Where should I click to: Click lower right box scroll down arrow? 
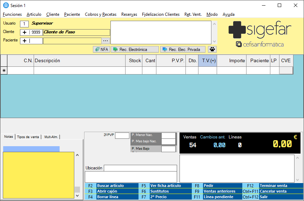[297, 180]
